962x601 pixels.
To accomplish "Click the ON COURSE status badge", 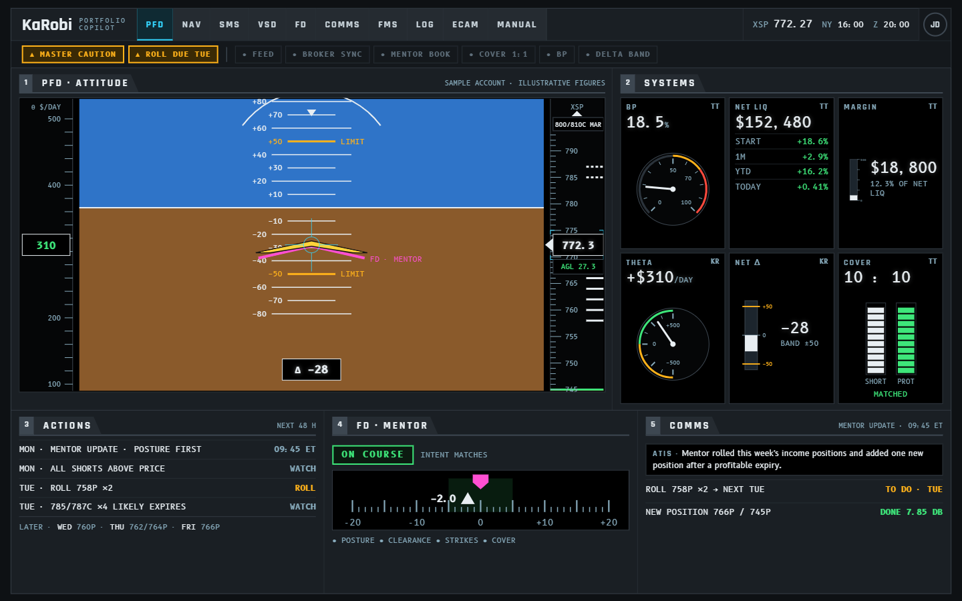I will tap(373, 455).
